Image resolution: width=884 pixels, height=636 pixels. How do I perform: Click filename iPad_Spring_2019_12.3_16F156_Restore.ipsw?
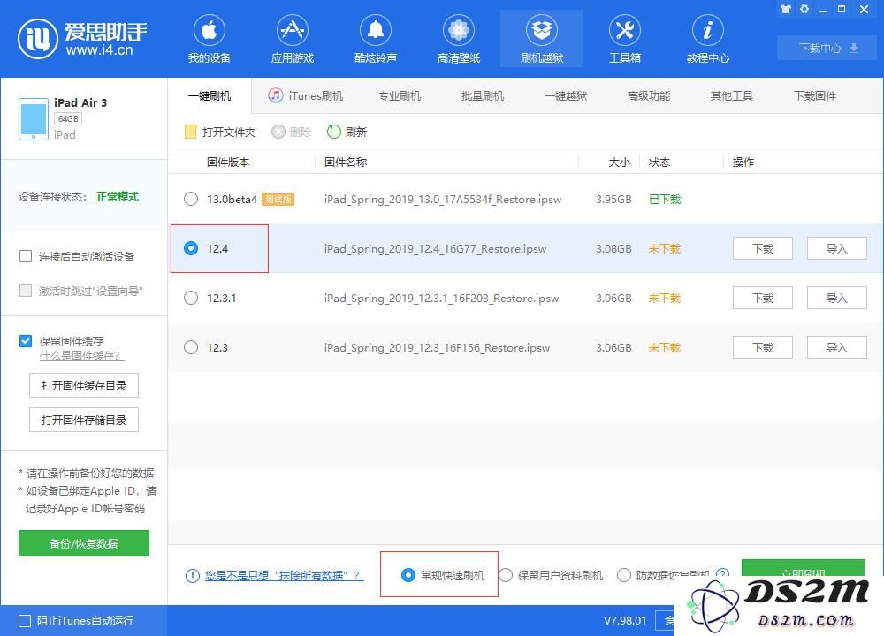click(437, 348)
